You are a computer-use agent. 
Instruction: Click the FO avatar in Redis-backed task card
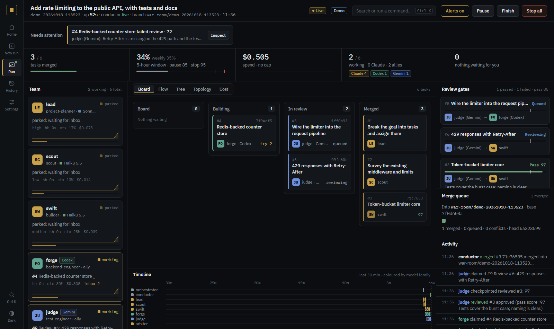(x=221, y=144)
